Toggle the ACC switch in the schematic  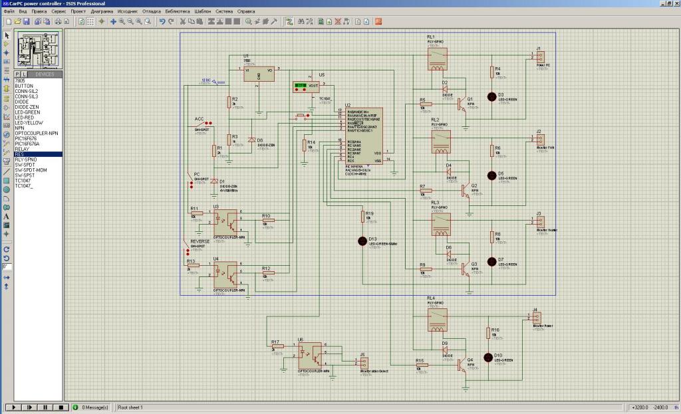tap(207, 123)
